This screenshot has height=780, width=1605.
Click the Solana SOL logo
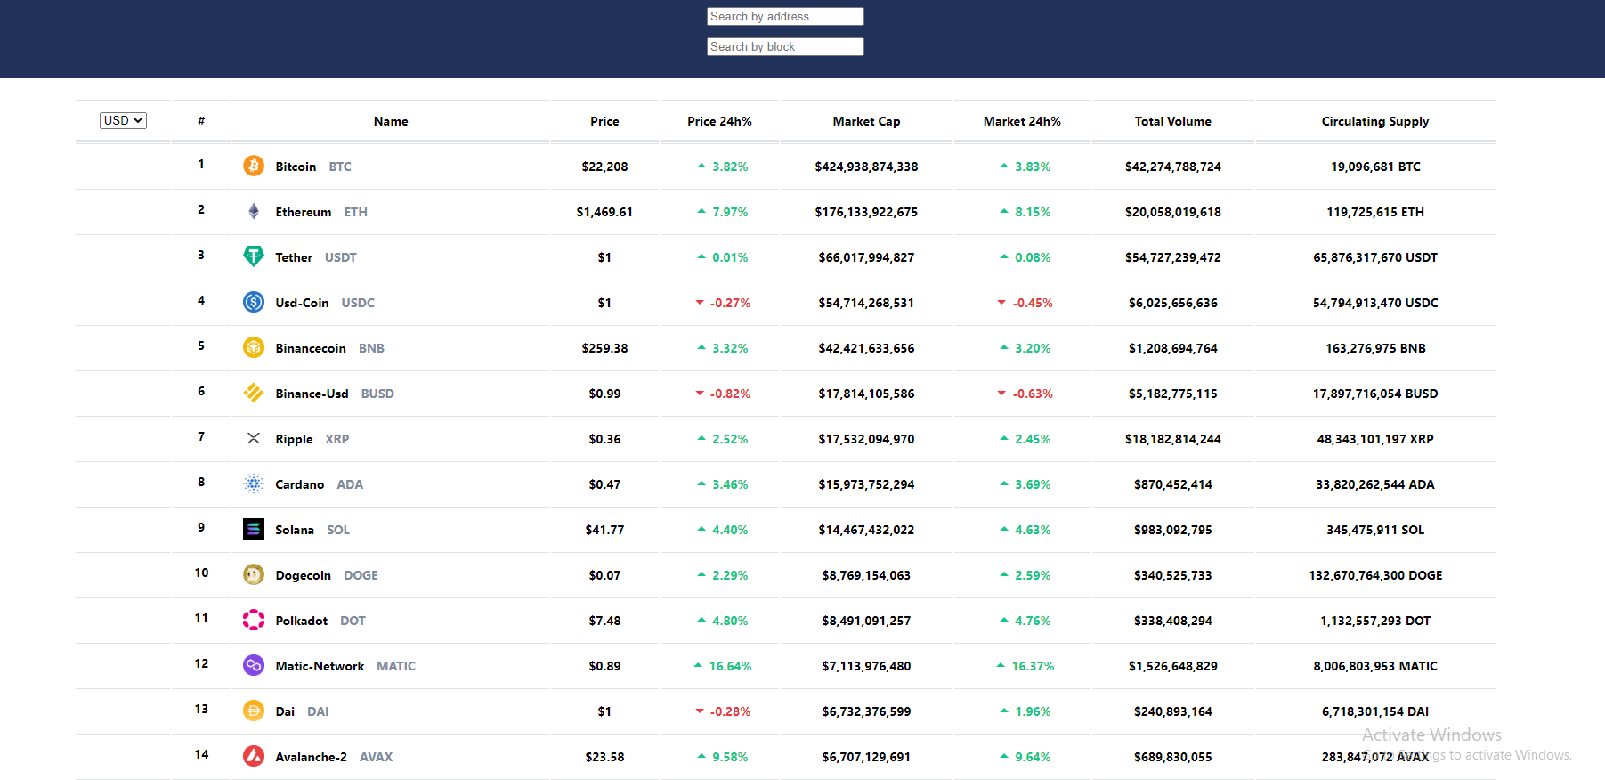[254, 529]
